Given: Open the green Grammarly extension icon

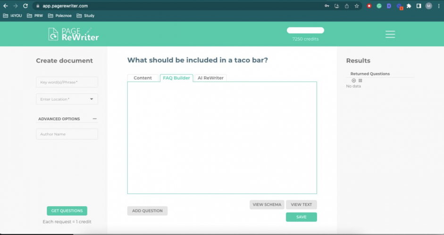Looking at the screenshot, I should pos(379,6).
